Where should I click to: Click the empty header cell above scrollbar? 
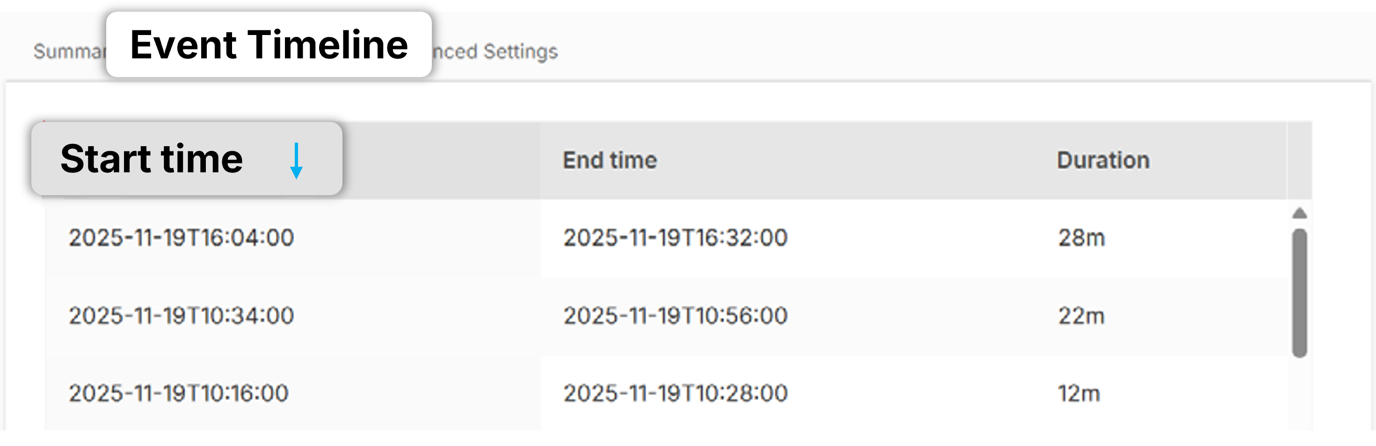click(x=1300, y=160)
